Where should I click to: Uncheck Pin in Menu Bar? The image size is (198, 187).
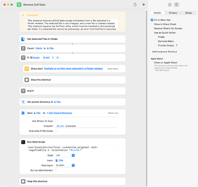click(152, 20)
